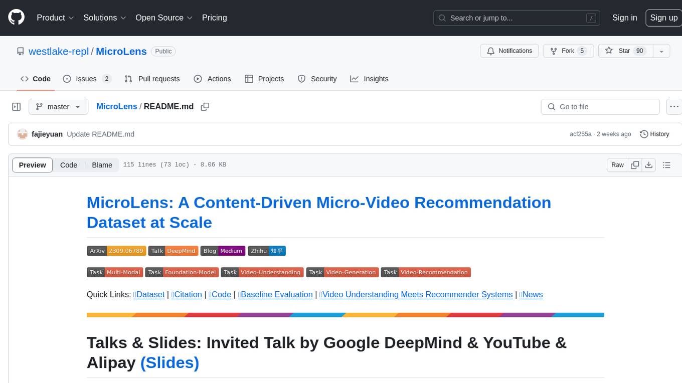Click the Public visibility label
Screen dimensions: 682x383
163,51
